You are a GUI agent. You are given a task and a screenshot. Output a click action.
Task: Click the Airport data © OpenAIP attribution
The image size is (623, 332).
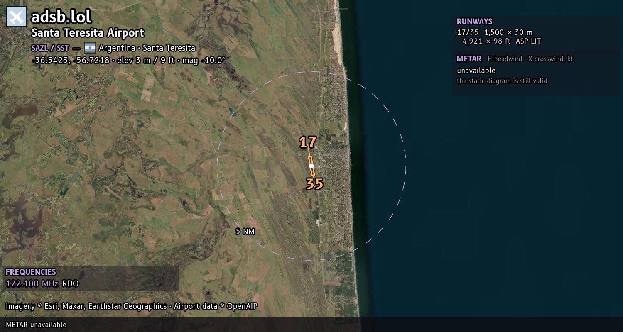(216, 306)
